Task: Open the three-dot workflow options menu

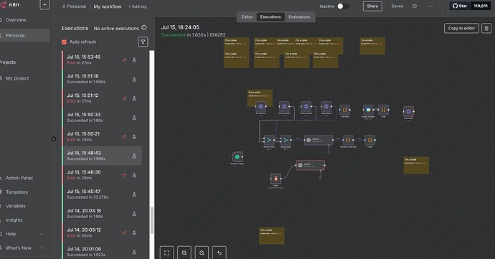Action: coord(430,6)
